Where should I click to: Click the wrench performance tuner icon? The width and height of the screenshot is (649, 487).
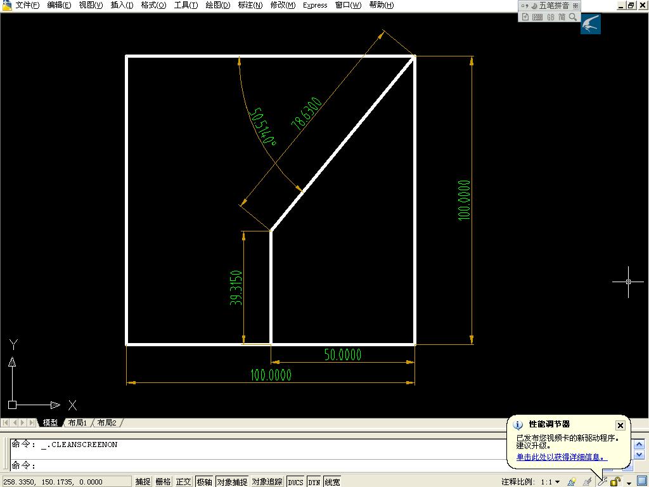coord(602,481)
